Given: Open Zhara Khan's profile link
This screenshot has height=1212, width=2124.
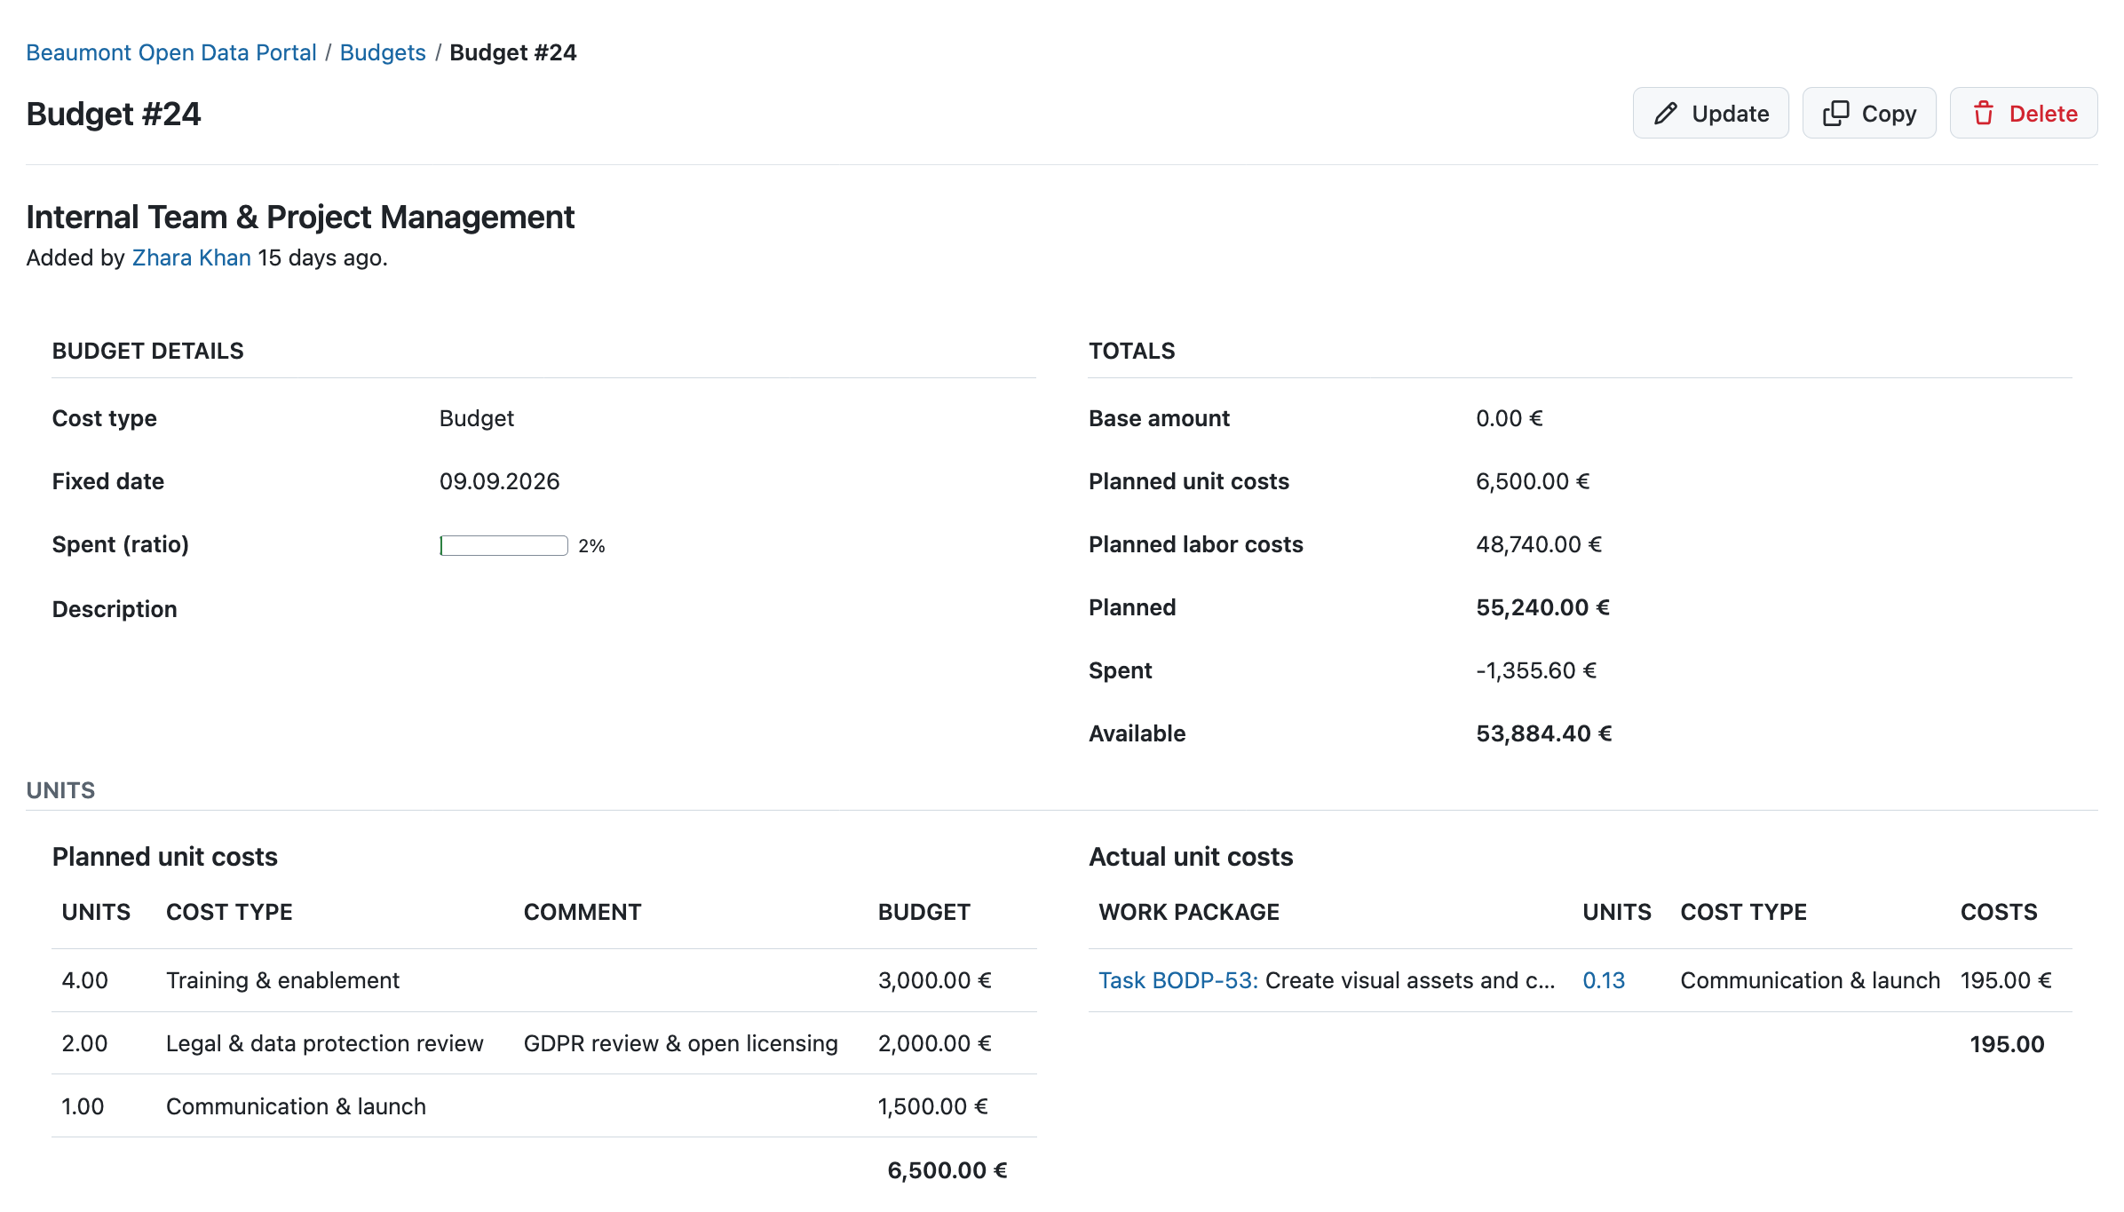Looking at the screenshot, I should [x=192, y=257].
